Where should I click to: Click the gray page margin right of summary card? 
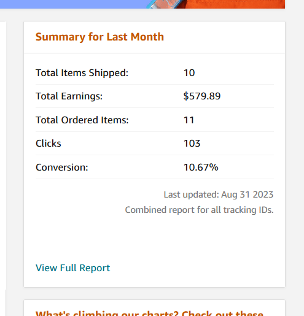pyautogui.click(x=295, y=155)
